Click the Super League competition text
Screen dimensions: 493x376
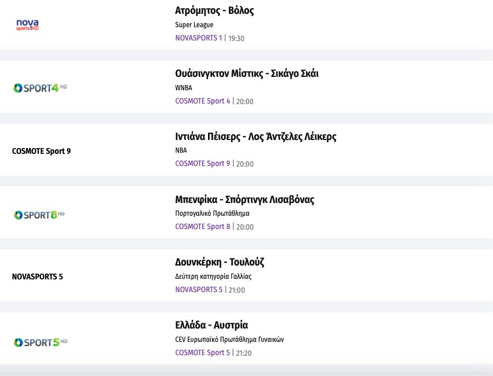click(194, 25)
